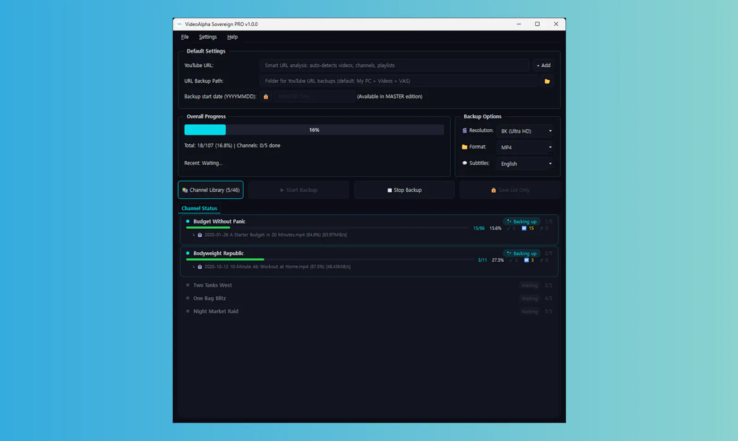This screenshot has width=738, height=441.
Task: Click the Backing up badge for Budget Without Panic
Action: (x=522, y=222)
